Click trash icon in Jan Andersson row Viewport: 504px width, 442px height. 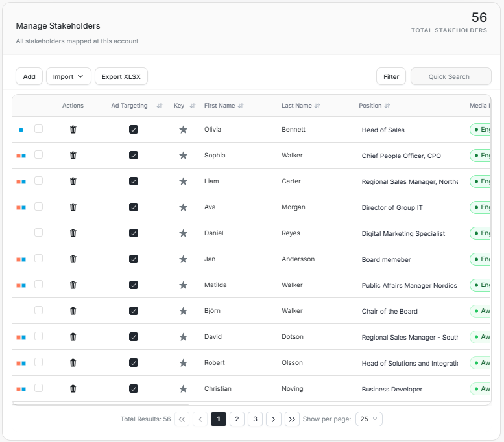tap(73, 259)
